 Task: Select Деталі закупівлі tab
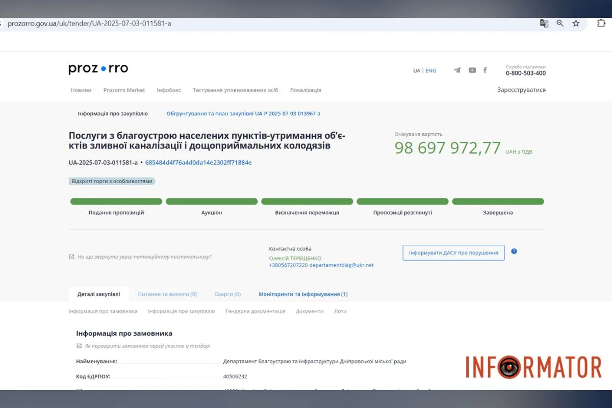click(x=99, y=294)
